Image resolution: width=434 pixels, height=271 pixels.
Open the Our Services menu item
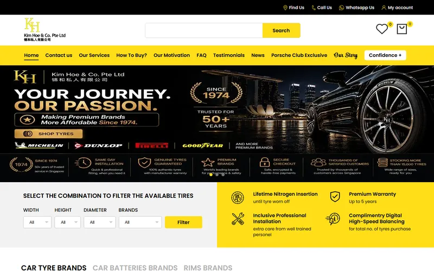pyautogui.click(x=94, y=55)
